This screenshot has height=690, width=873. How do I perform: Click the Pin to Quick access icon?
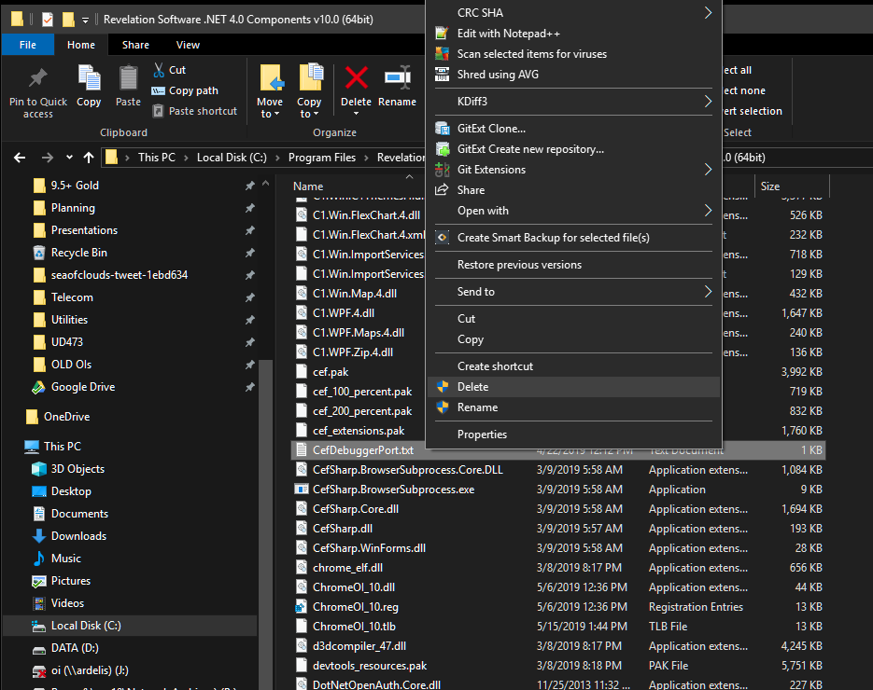(x=38, y=78)
